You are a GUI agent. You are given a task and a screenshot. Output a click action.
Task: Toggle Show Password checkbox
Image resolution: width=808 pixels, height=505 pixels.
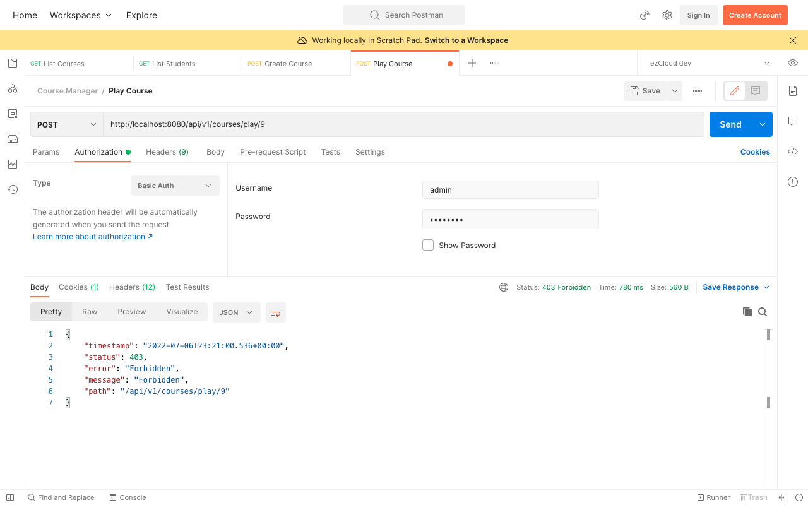point(428,245)
